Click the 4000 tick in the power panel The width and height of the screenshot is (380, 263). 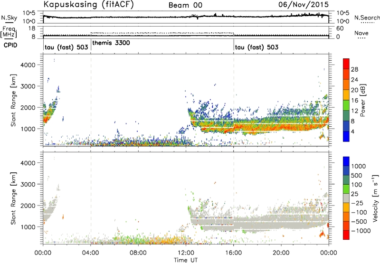click(x=28, y=65)
